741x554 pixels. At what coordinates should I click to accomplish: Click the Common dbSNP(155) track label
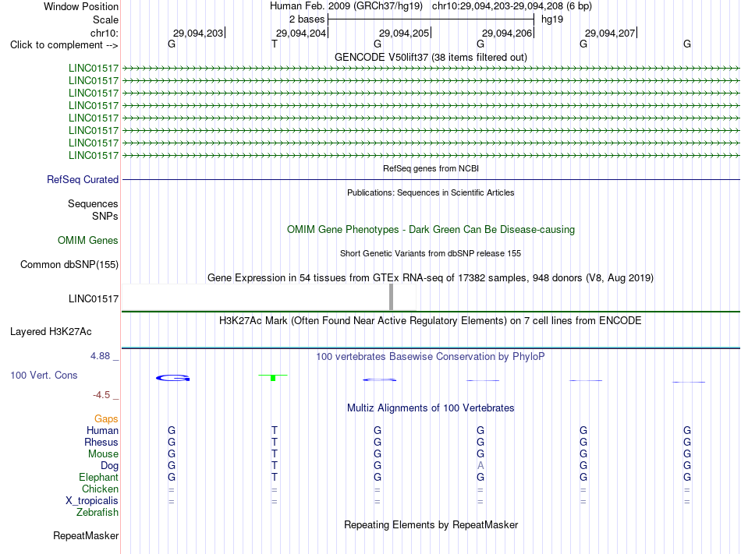[69, 264]
